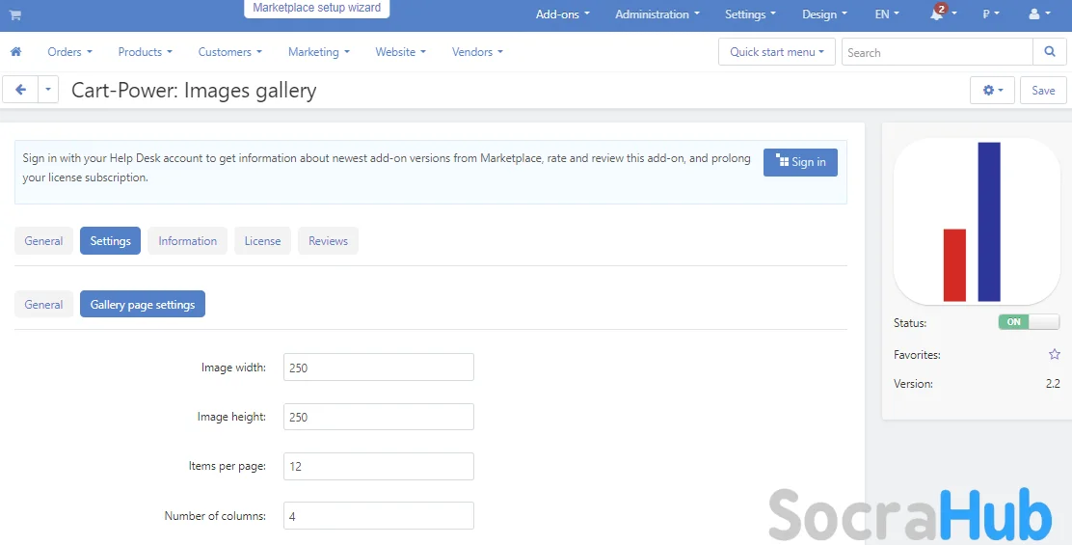The width and height of the screenshot is (1072, 545).
Task: Toggle the add-on Status ON switch
Action: (x=1028, y=322)
